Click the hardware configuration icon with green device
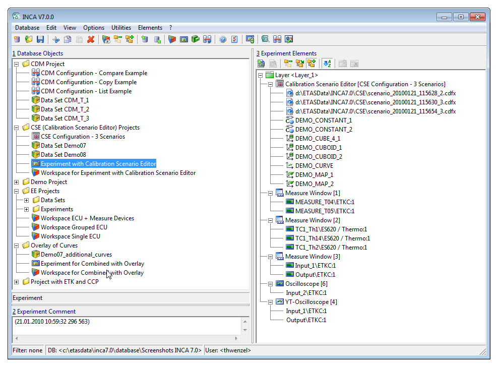The image size is (498, 367). point(250,39)
